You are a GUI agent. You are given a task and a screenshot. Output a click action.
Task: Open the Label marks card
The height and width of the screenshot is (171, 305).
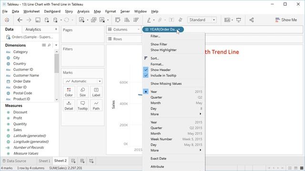tap(96, 92)
